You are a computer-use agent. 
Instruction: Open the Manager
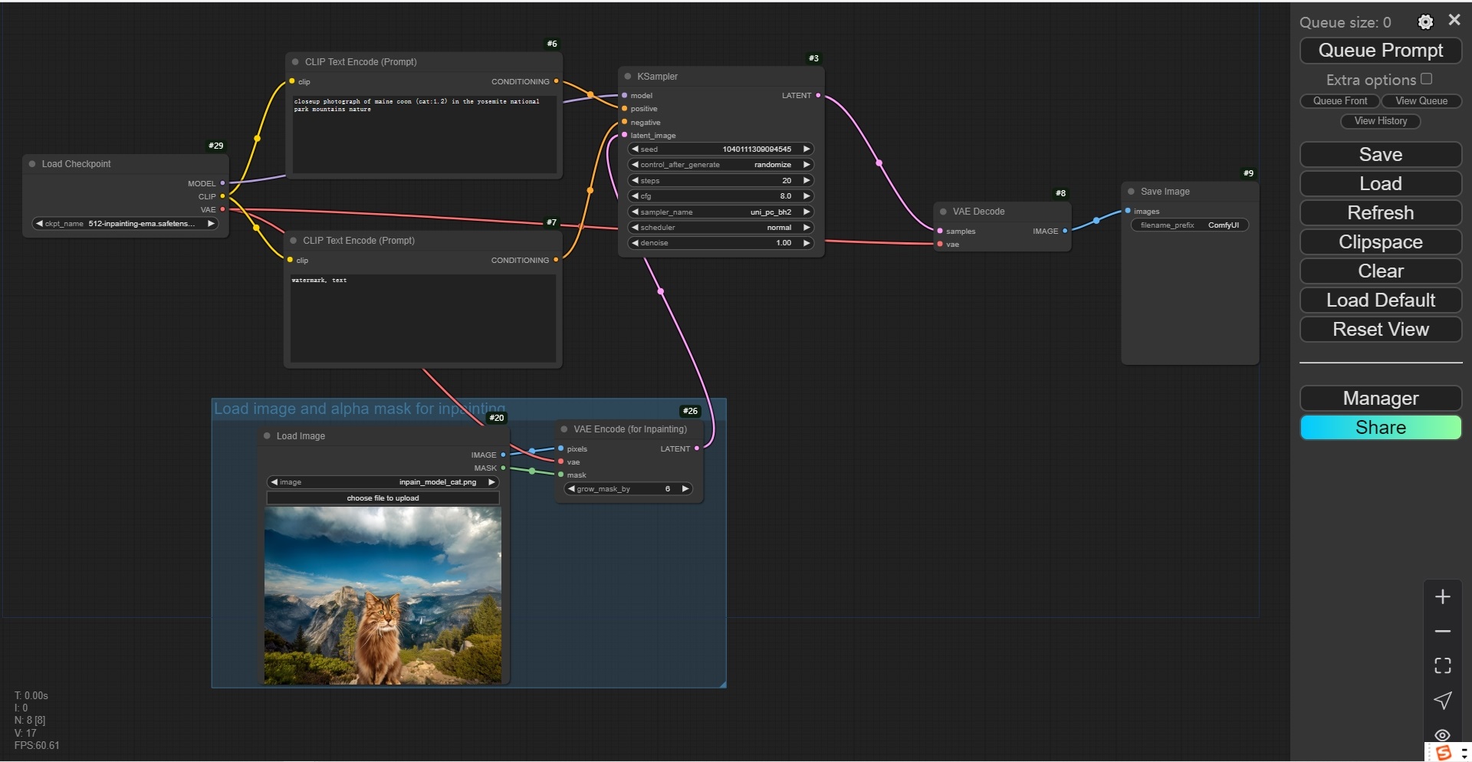[x=1381, y=399]
